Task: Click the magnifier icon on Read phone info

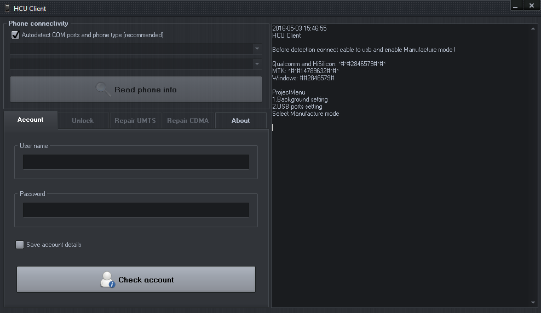Action: [103, 90]
